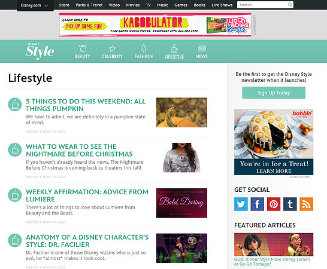Open 'Anatomy of a Disney Character's Style' headline
This screenshot has width=327, height=269.
pyautogui.click(x=87, y=241)
